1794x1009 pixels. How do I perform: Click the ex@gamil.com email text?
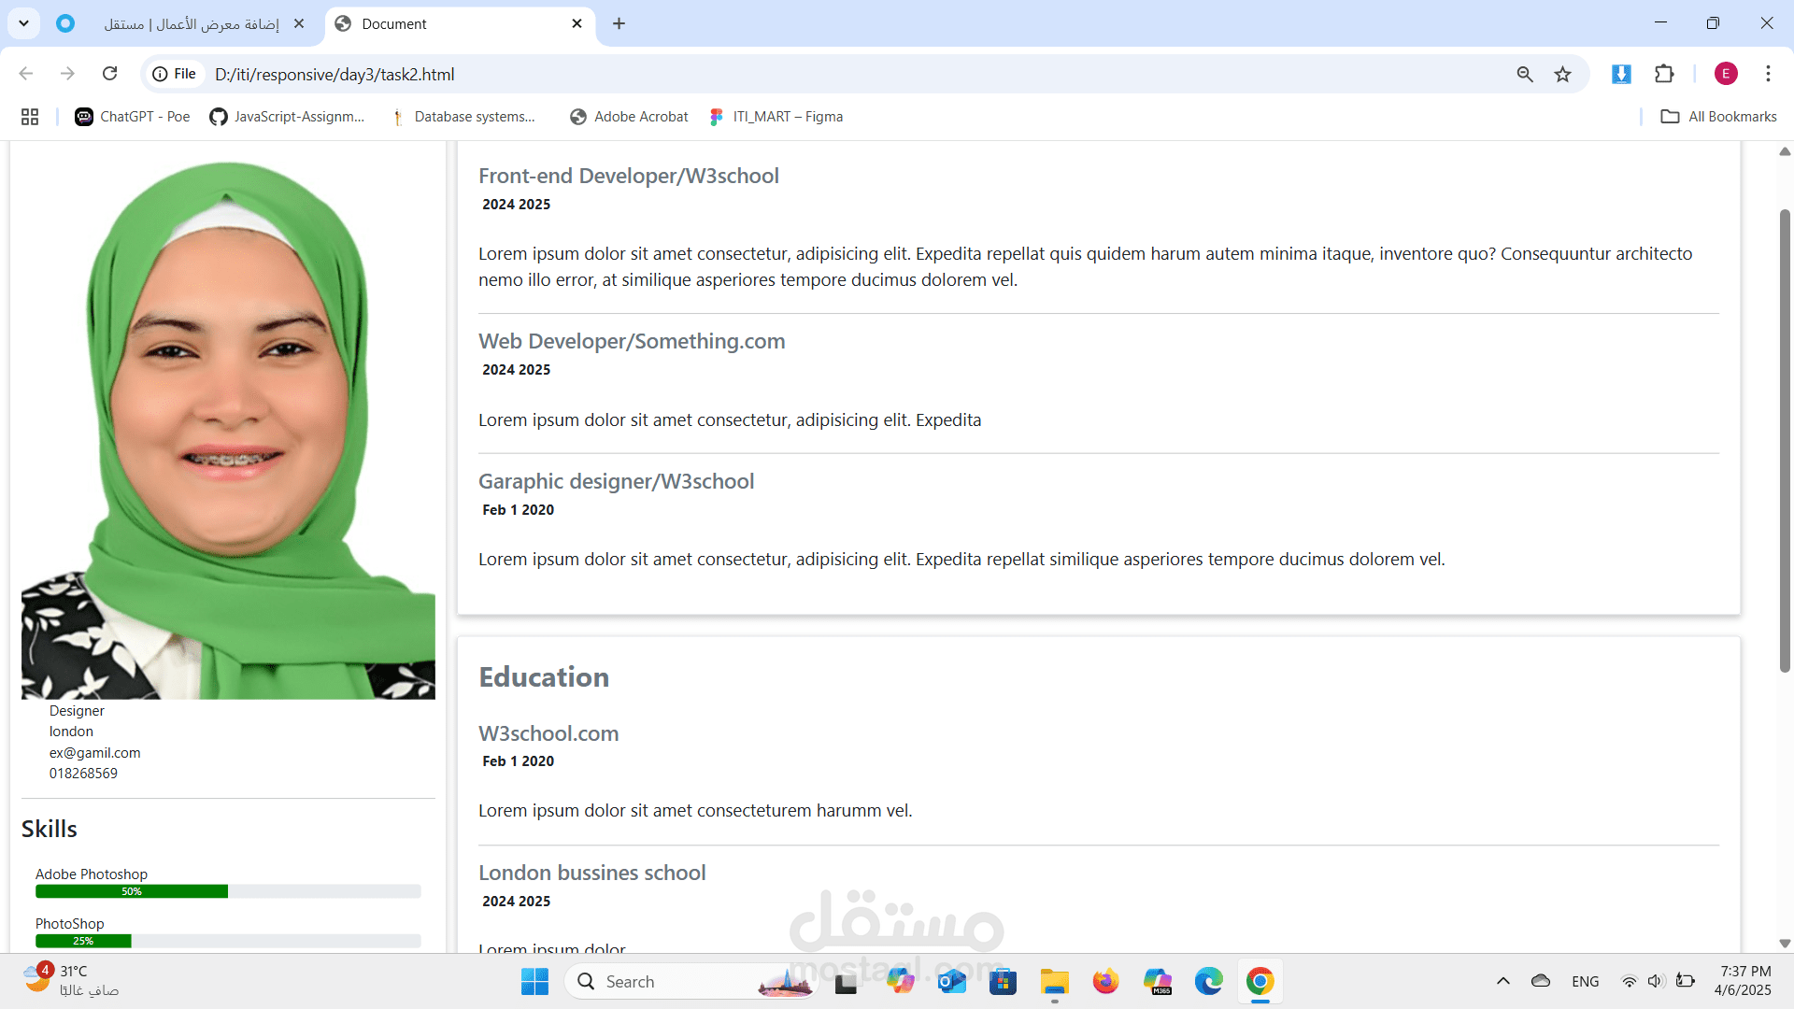(95, 753)
